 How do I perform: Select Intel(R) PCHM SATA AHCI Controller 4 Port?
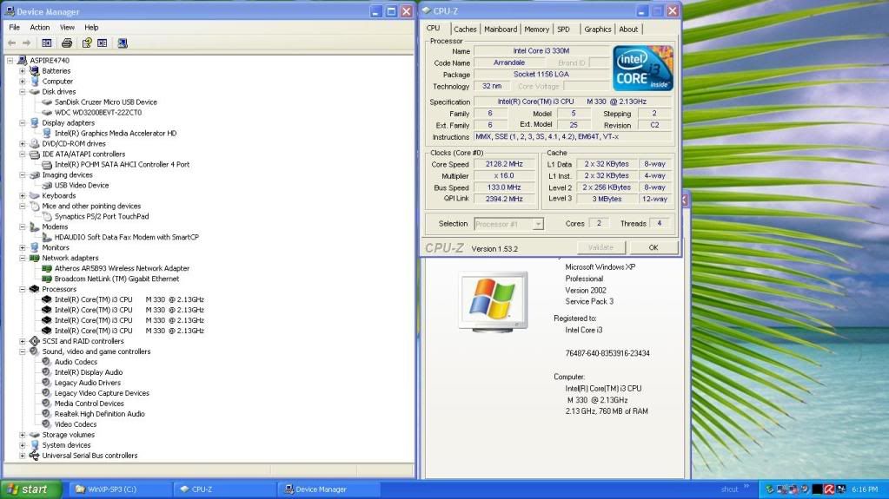[122, 164]
